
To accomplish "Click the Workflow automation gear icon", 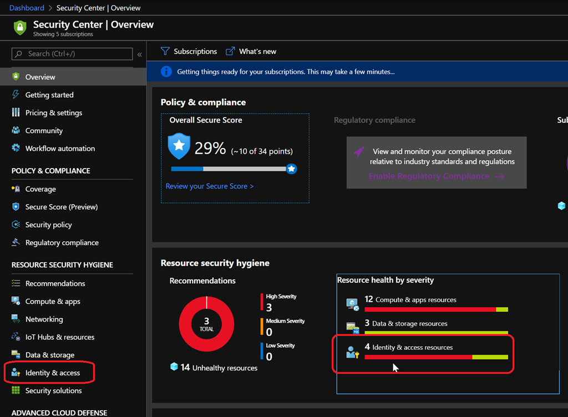I will (x=16, y=148).
